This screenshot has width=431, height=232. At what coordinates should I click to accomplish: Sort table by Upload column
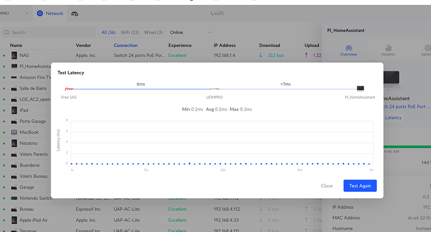coord(312,46)
